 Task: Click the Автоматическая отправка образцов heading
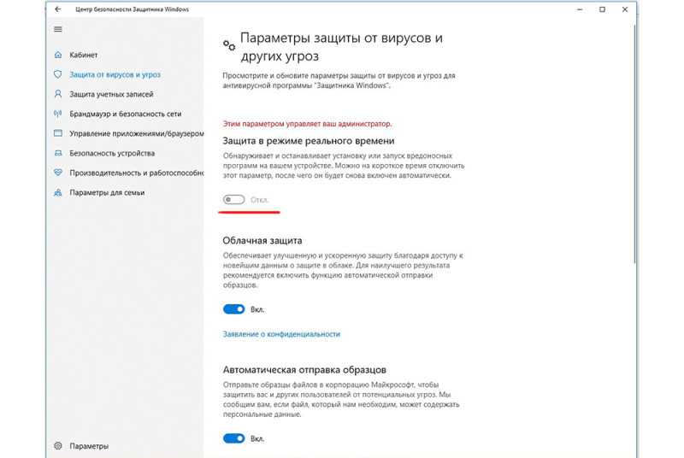click(304, 369)
